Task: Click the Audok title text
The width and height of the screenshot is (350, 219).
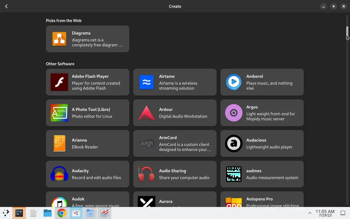Action: pyautogui.click(x=78, y=199)
